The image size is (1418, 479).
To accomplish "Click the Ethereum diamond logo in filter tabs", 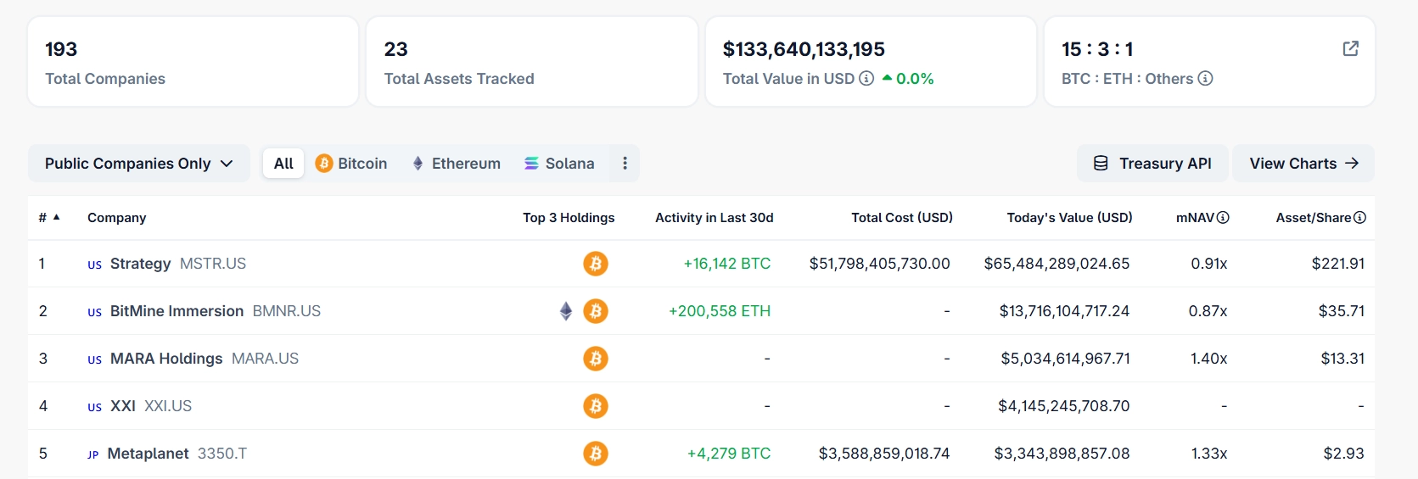I will click(418, 164).
